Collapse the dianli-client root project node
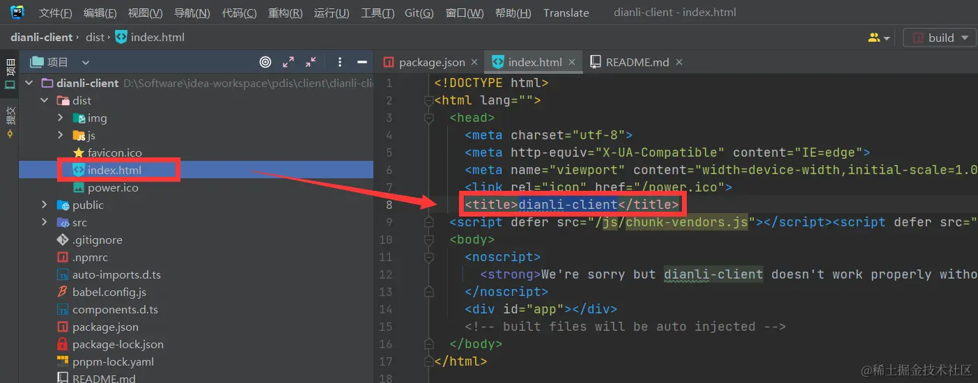The width and height of the screenshot is (978, 383). [29, 83]
